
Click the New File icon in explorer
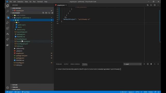(x=43, y=13)
